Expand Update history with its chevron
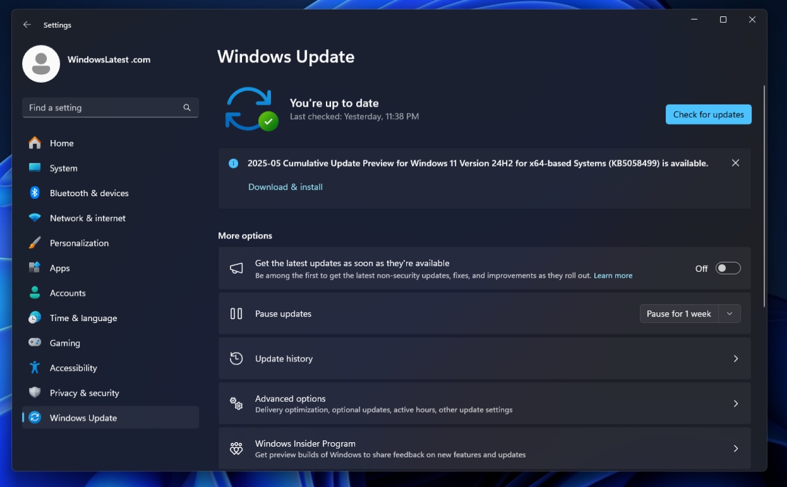This screenshot has width=787, height=487. point(736,358)
